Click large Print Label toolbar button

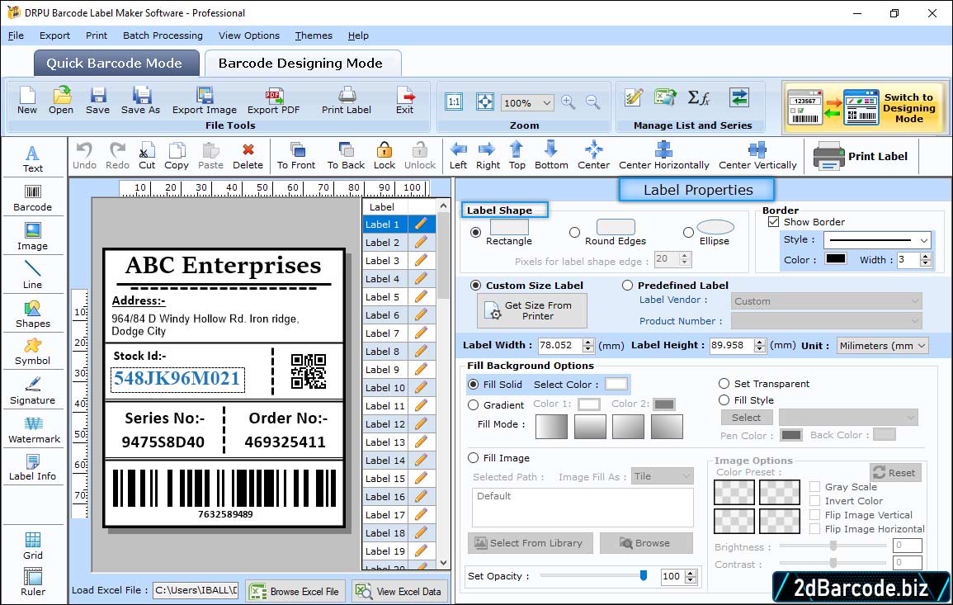(x=860, y=156)
